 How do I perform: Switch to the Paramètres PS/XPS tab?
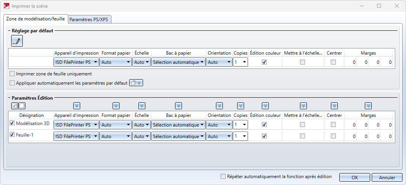click(x=90, y=19)
